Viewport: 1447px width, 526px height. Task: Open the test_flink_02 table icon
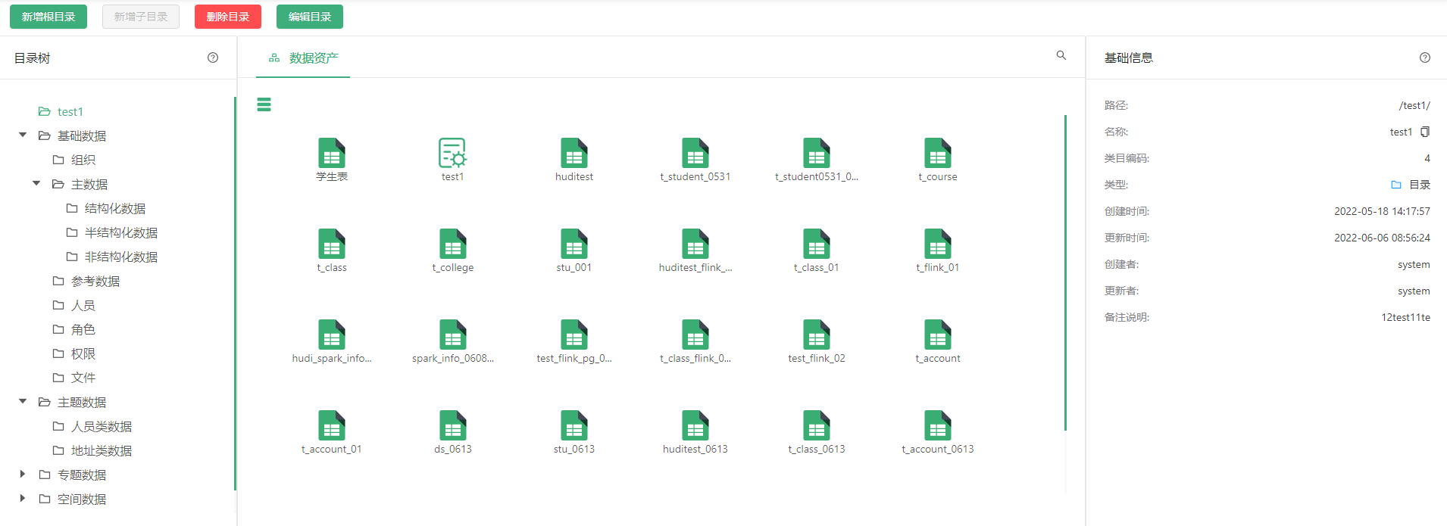[x=817, y=335]
